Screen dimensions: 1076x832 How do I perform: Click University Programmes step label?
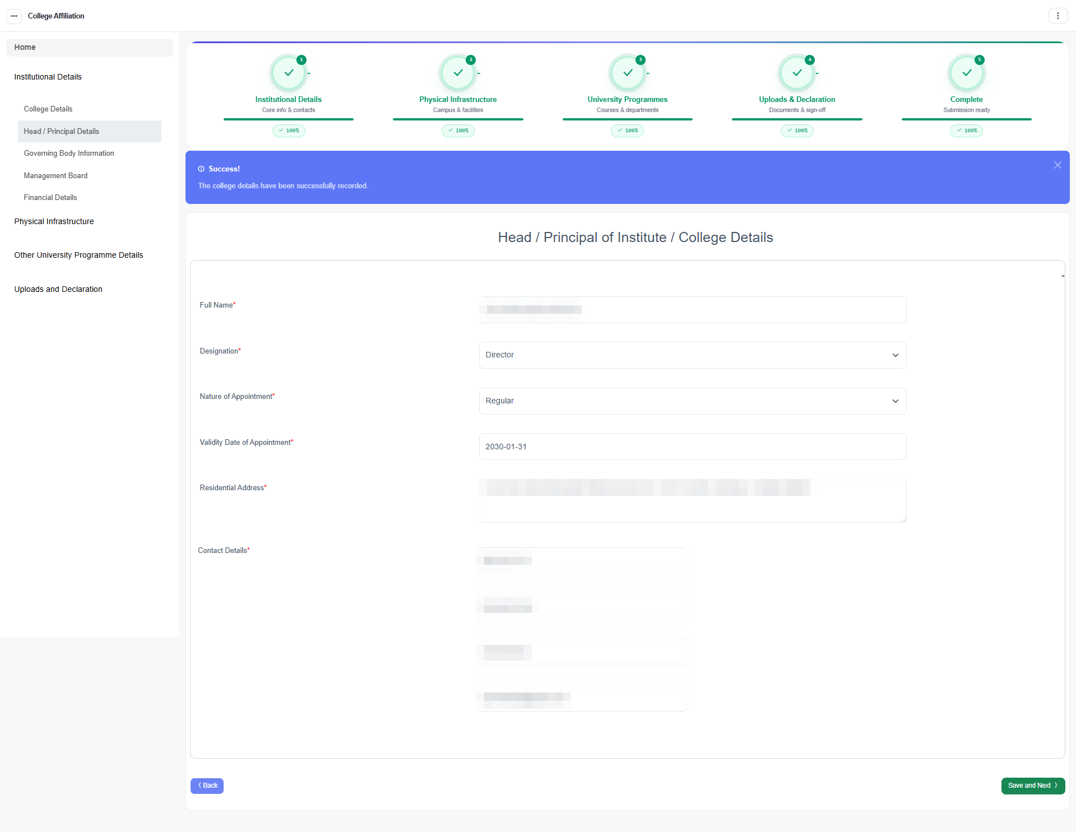628,99
